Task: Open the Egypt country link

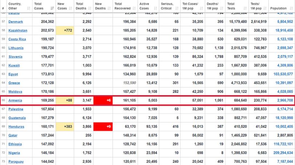Action: (13, 74)
